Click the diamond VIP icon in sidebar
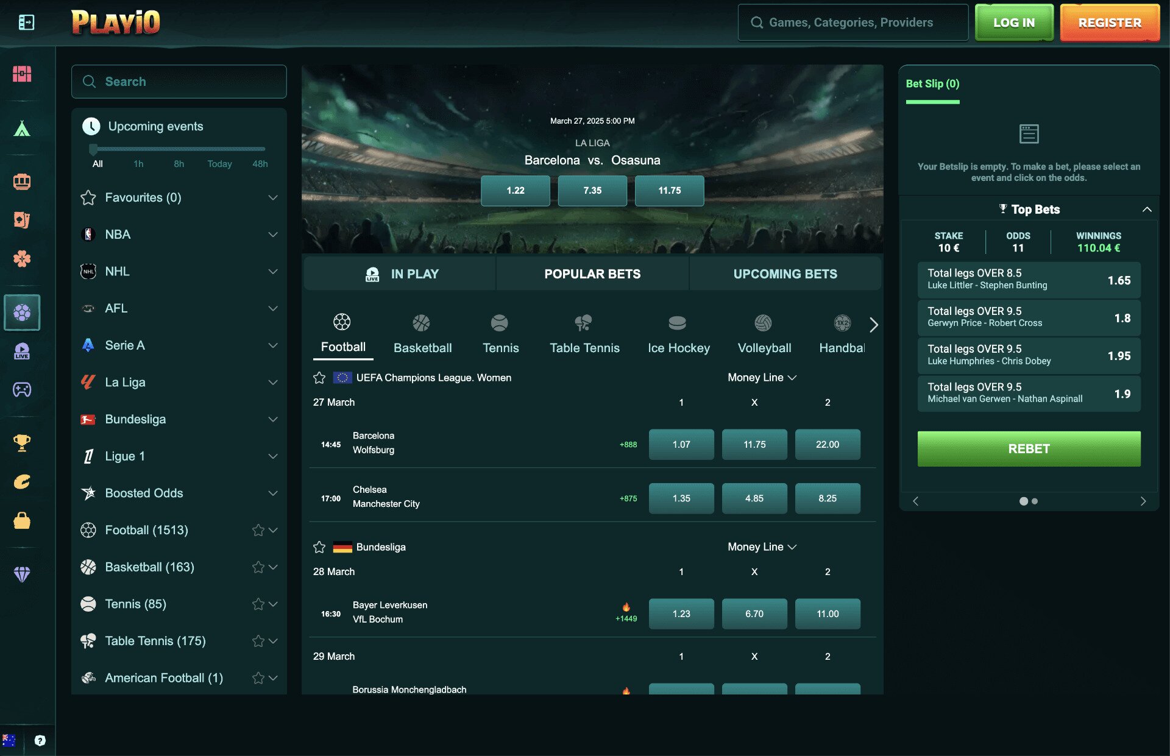Screen dimensions: 1170x756 click(23, 574)
